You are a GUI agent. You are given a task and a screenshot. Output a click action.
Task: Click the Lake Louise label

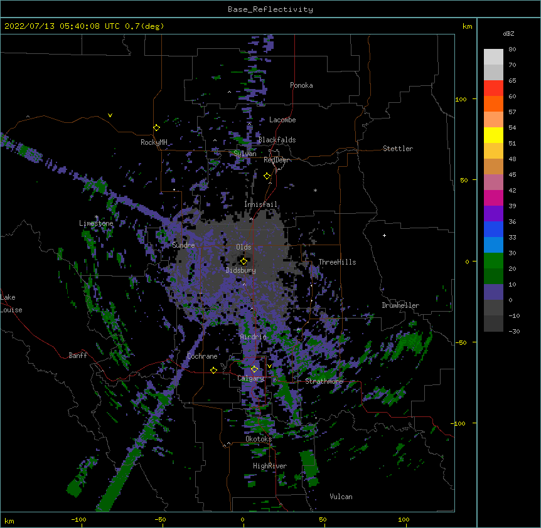coord(11,304)
